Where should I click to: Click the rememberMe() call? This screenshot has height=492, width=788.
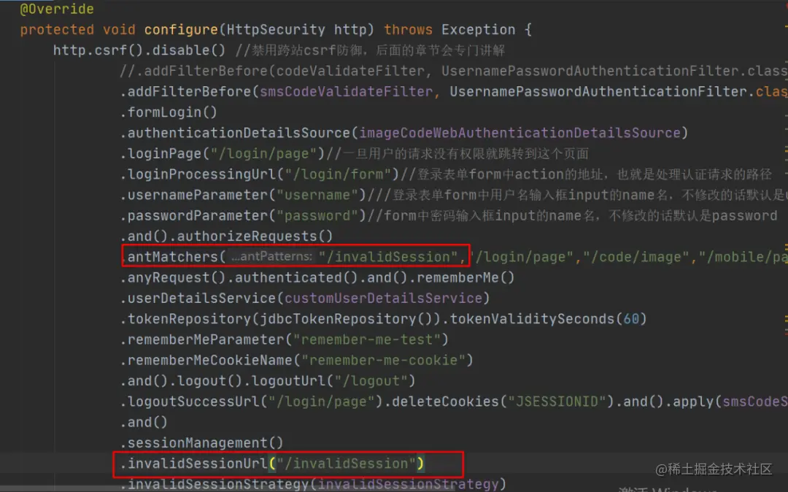tap(466, 277)
